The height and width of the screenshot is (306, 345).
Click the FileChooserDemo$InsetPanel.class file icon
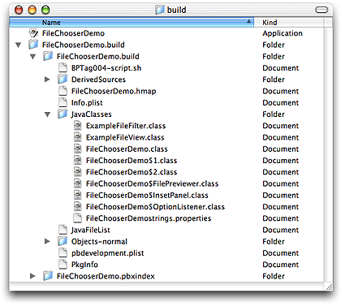78,195
